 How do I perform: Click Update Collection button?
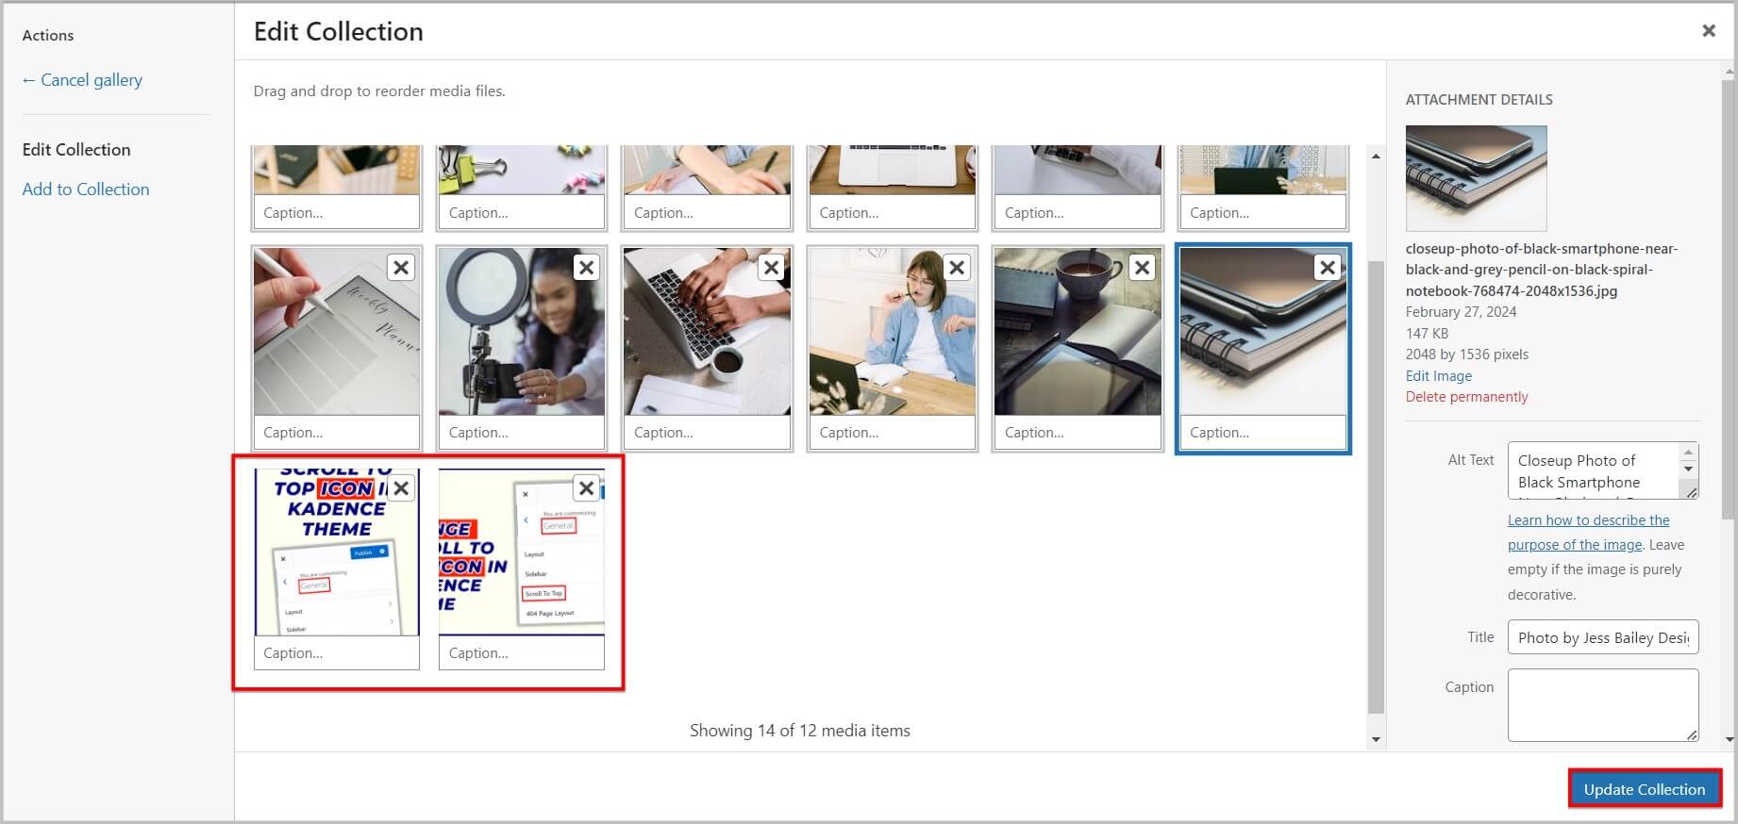pyautogui.click(x=1644, y=789)
